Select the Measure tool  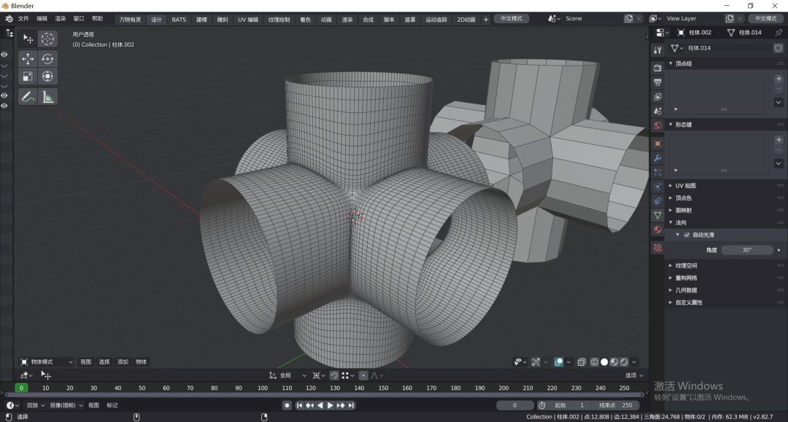(47, 96)
